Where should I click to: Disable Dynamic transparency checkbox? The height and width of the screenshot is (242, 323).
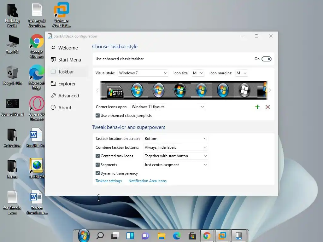98,173
